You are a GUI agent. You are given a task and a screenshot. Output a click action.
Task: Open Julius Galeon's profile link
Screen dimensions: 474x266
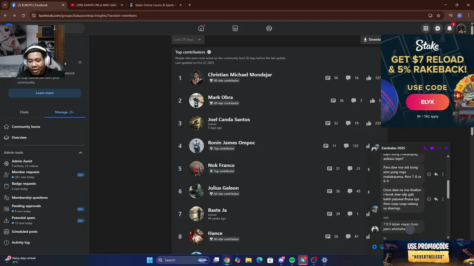pyautogui.click(x=223, y=188)
